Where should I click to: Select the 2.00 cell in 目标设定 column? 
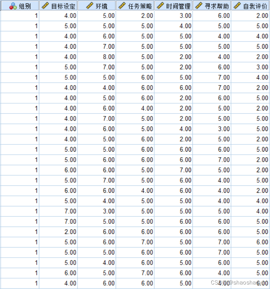[x=58, y=232]
